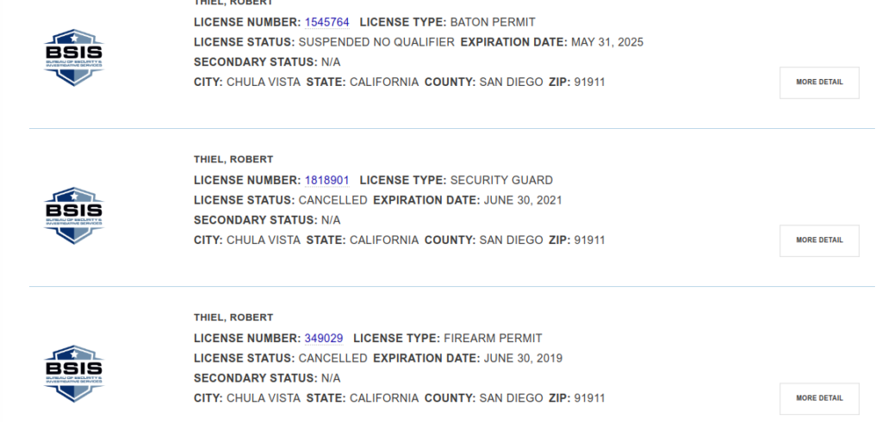Click the BSIS logo beside the Firearm Permit record

click(x=73, y=373)
